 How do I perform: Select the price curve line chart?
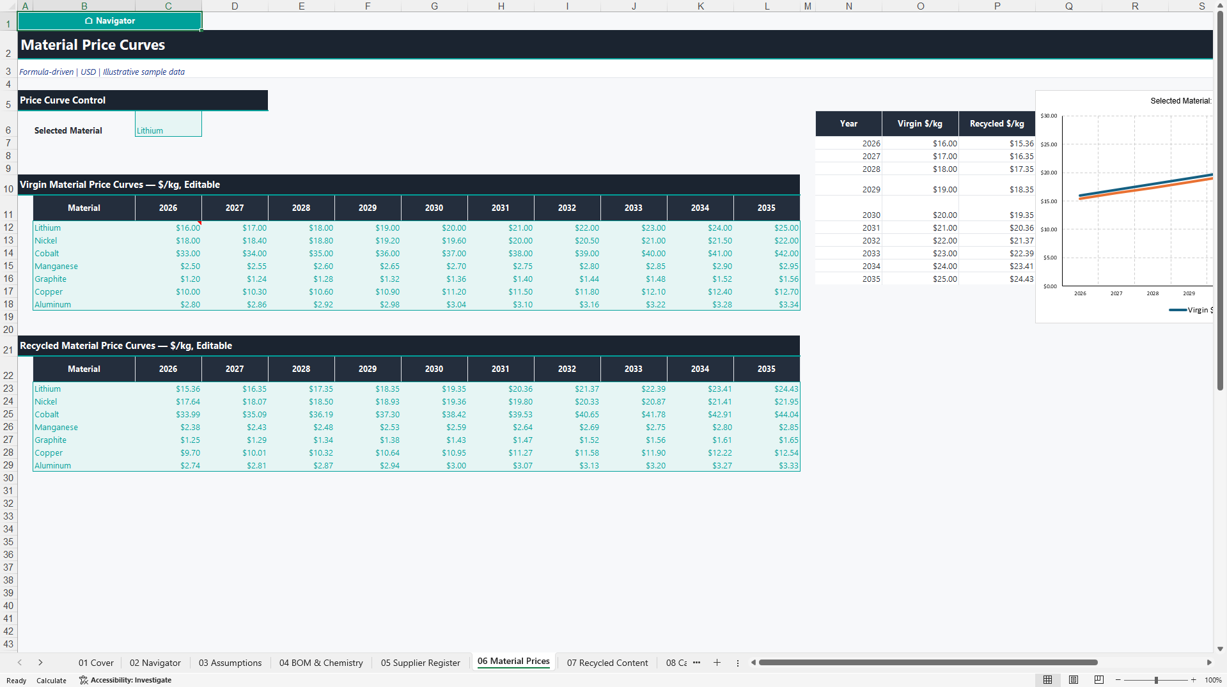1124,206
